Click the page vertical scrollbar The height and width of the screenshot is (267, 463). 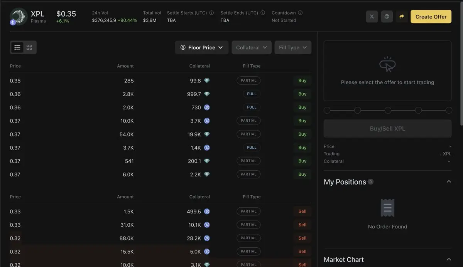pos(461,64)
